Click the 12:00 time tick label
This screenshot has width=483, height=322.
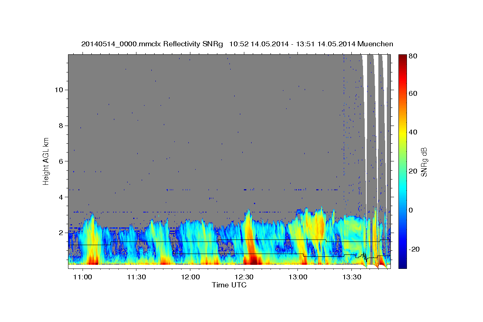pos(190,277)
